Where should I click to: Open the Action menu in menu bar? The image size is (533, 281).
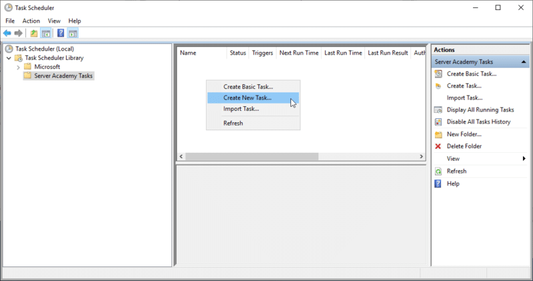pyautogui.click(x=31, y=21)
